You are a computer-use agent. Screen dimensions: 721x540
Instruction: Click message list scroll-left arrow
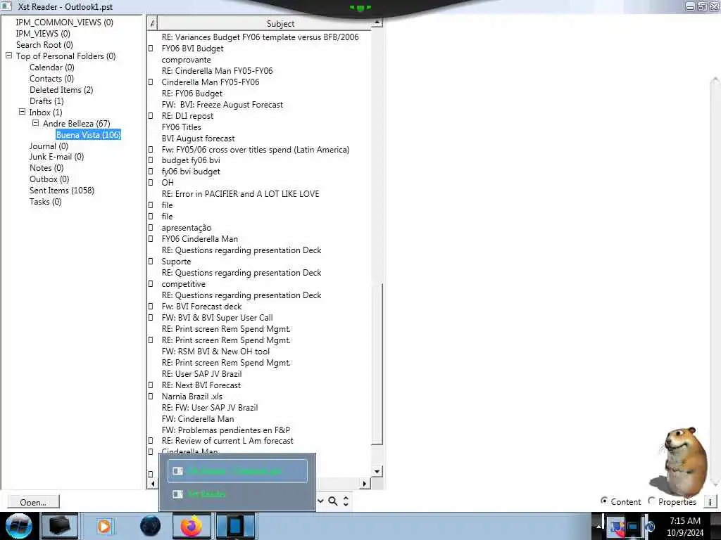pyautogui.click(x=153, y=484)
